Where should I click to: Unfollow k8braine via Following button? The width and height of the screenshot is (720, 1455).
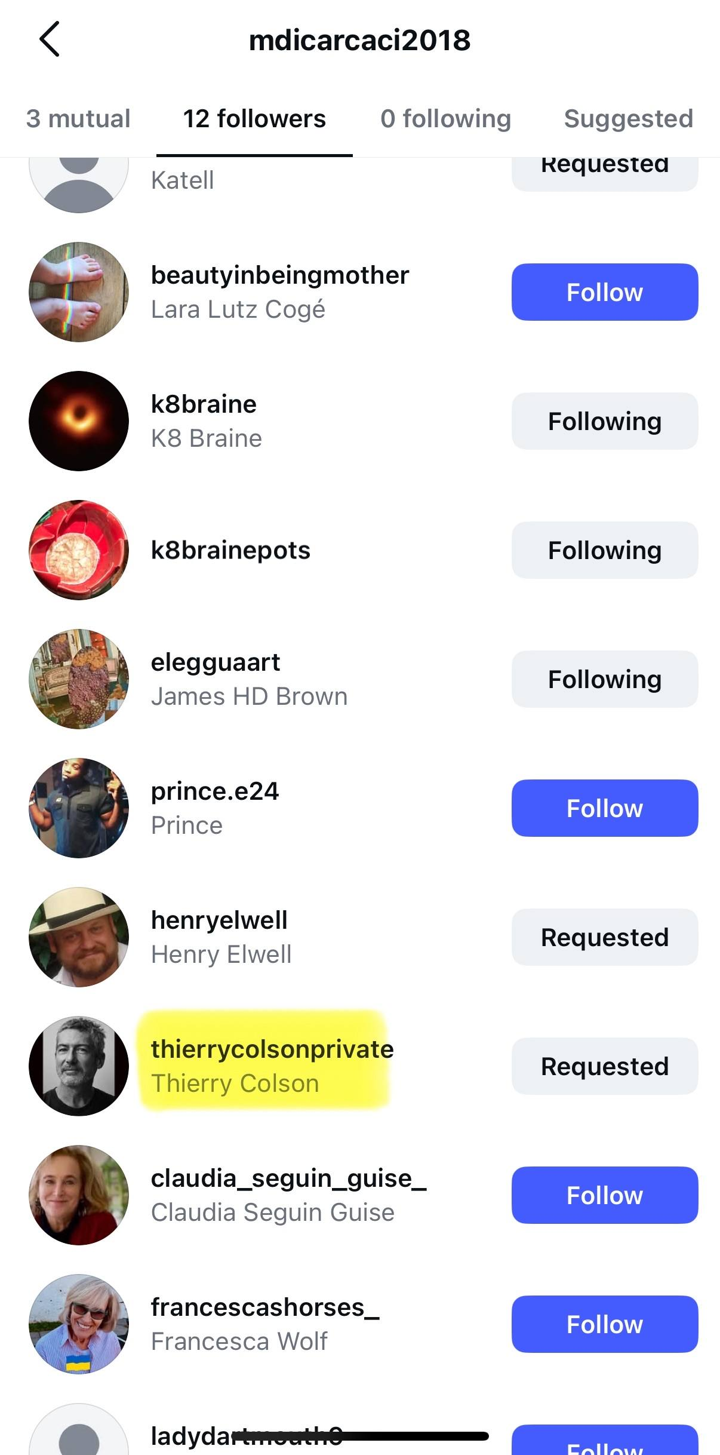604,421
